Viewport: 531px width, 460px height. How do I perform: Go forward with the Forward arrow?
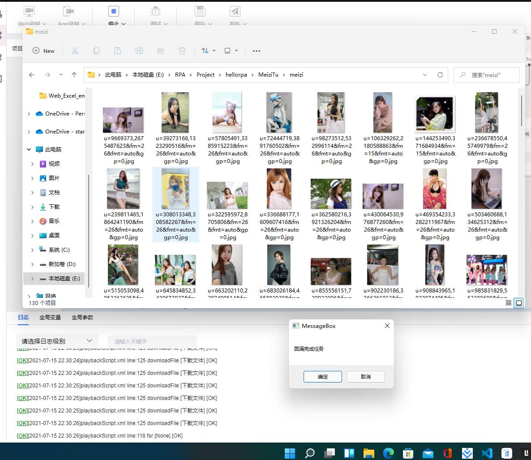click(47, 75)
